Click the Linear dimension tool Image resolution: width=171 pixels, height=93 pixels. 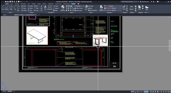(56, 6)
